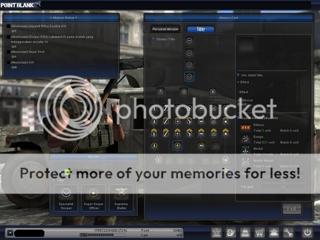This screenshot has height=240, width=320.
Task: Click the 175572/241000 (72%) experience text
Action: pyautogui.click(x=110, y=230)
